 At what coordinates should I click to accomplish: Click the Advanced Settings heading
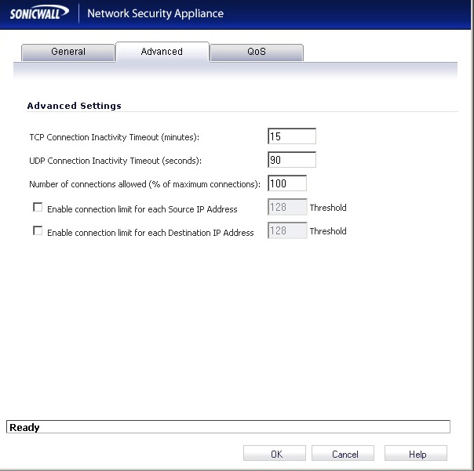click(x=75, y=106)
